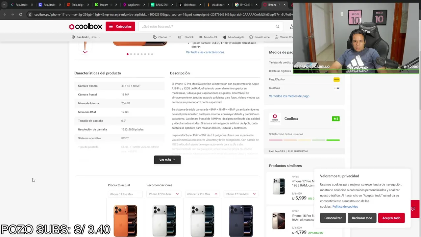Click the orange iPhone 17 Pro Max thumbnail
This screenshot has width=421, height=237.
(x=125, y=221)
